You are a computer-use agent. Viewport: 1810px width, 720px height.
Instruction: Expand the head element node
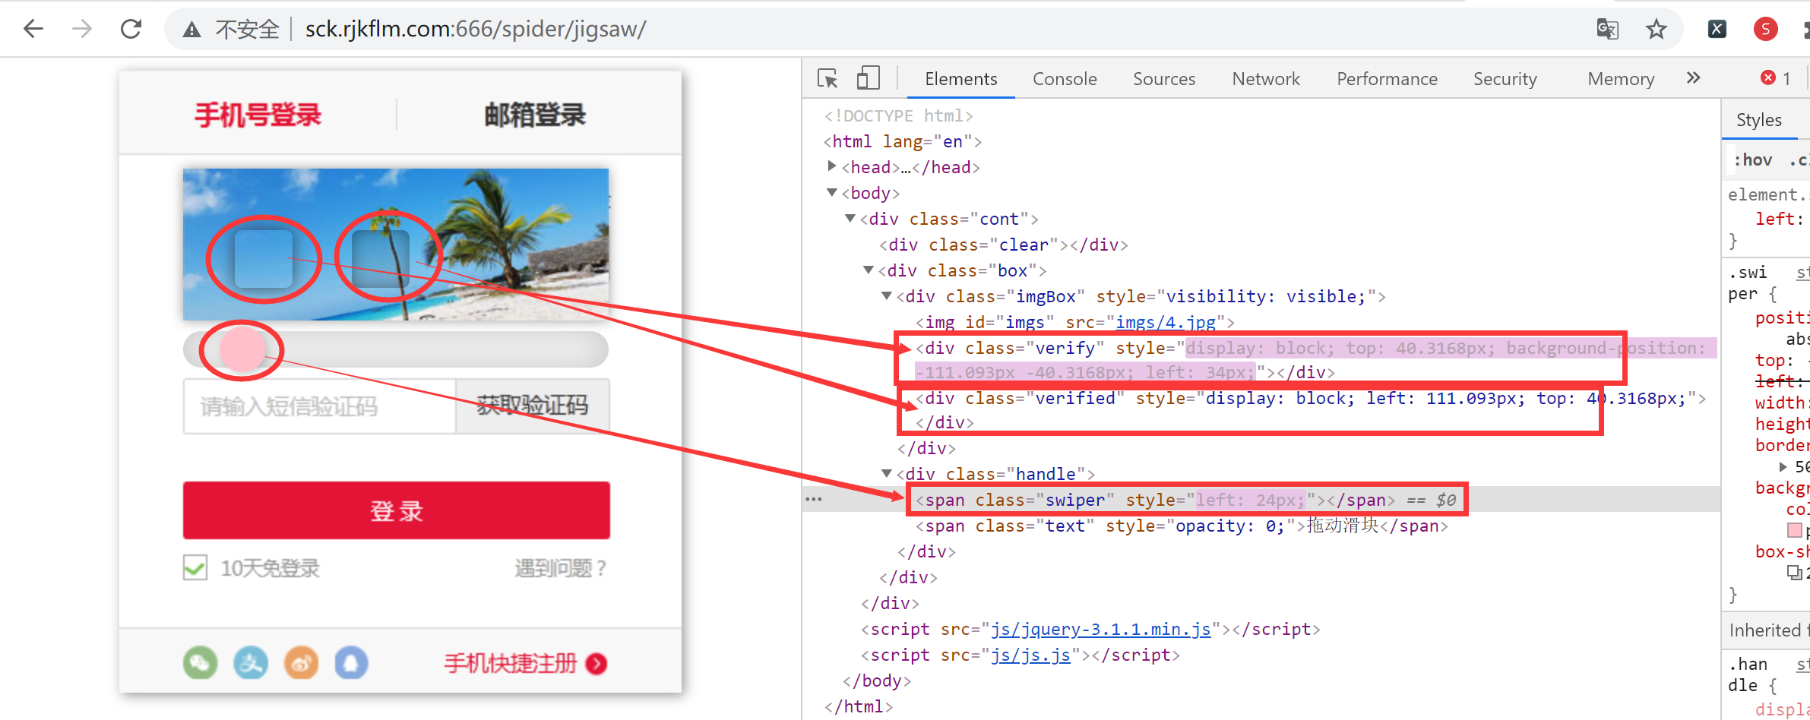tap(832, 166)
